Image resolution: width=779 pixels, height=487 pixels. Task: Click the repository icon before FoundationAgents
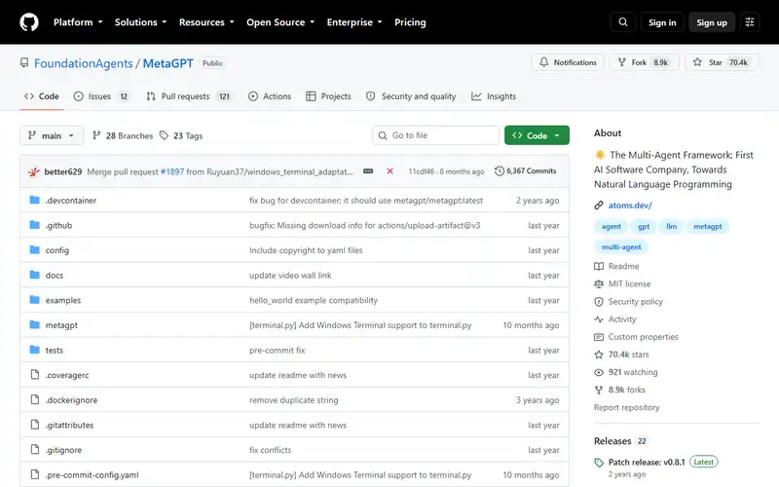click(23, 62)
